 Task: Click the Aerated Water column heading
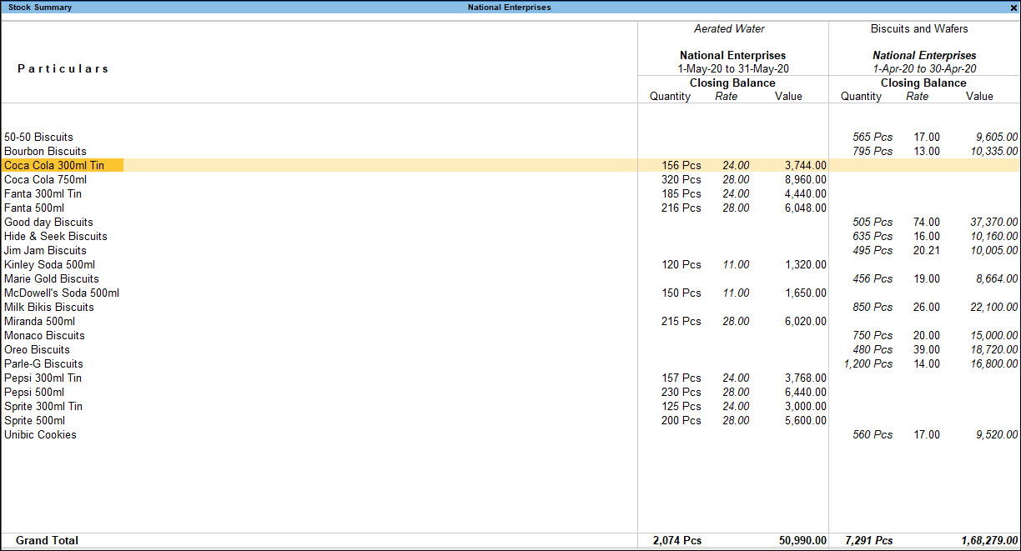coord(729,29)
